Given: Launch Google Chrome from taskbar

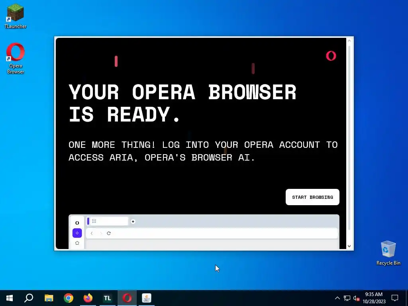Looking at the screenshot, I should click(x=69, y=298).
